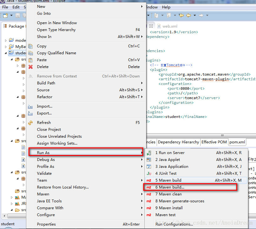Click the Package Explorer view icon
This screenshot has width=256, height=229.
(5, 26)
